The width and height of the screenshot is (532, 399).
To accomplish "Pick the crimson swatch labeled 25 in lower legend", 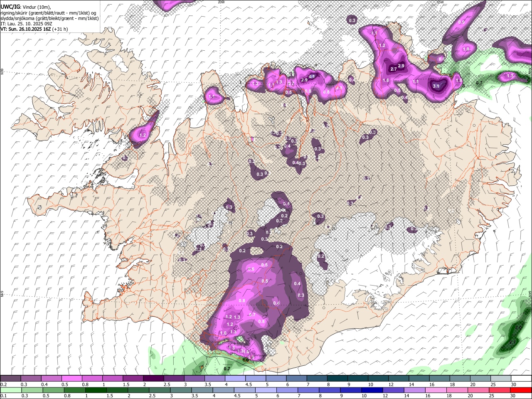I will [500, 390].
